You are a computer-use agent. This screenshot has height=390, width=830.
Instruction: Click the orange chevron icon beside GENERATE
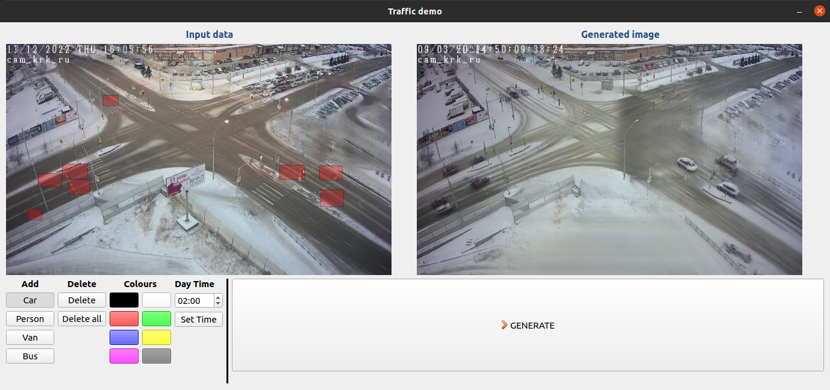(x=504, y=324)
